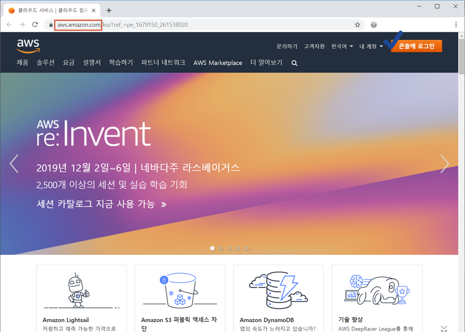Click the 콘솔에 로그인 button
Viewport: 465px width, 332px height.
(x=417, y=46)
